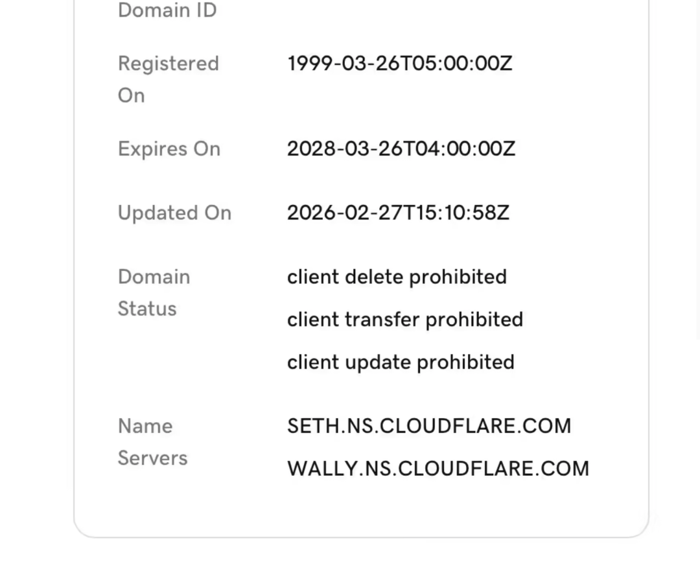The height and width of the screenshot is (562, 700).
Task: Select the client update prohibited status
Action: 401,362
